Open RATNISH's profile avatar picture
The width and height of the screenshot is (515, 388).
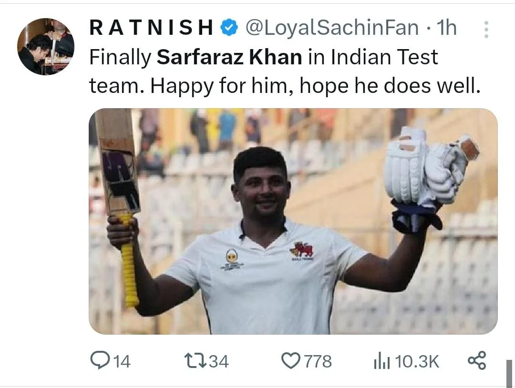[x=46, y=47]
